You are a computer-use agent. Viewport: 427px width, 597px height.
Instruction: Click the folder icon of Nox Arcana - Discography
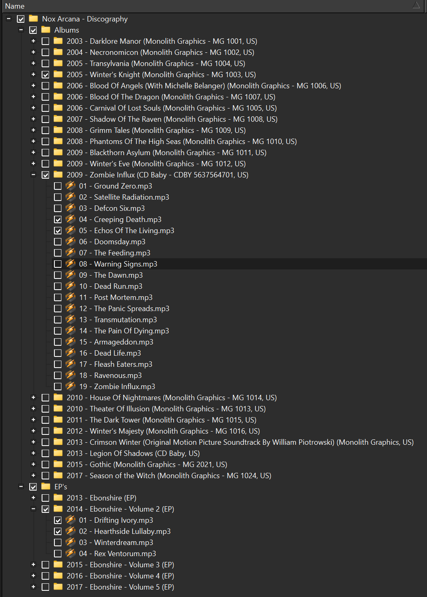33,19
